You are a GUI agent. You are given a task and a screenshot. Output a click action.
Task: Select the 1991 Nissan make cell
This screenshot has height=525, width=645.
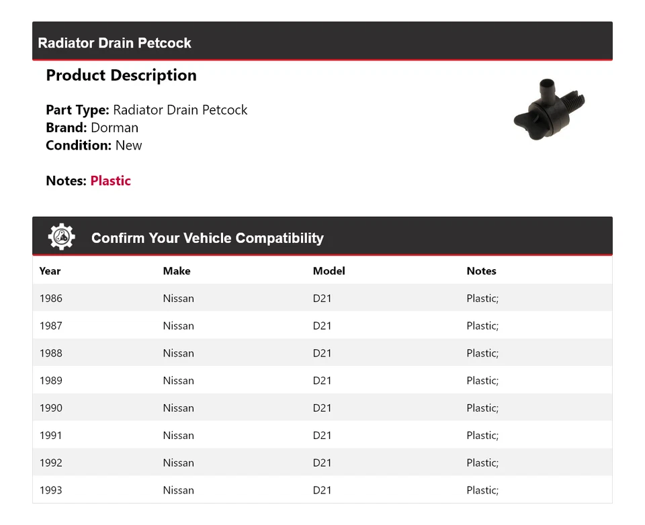point(178,436)
